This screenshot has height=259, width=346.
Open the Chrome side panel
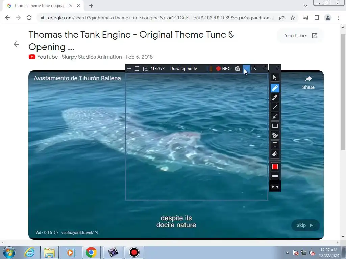tap(317, 18)
